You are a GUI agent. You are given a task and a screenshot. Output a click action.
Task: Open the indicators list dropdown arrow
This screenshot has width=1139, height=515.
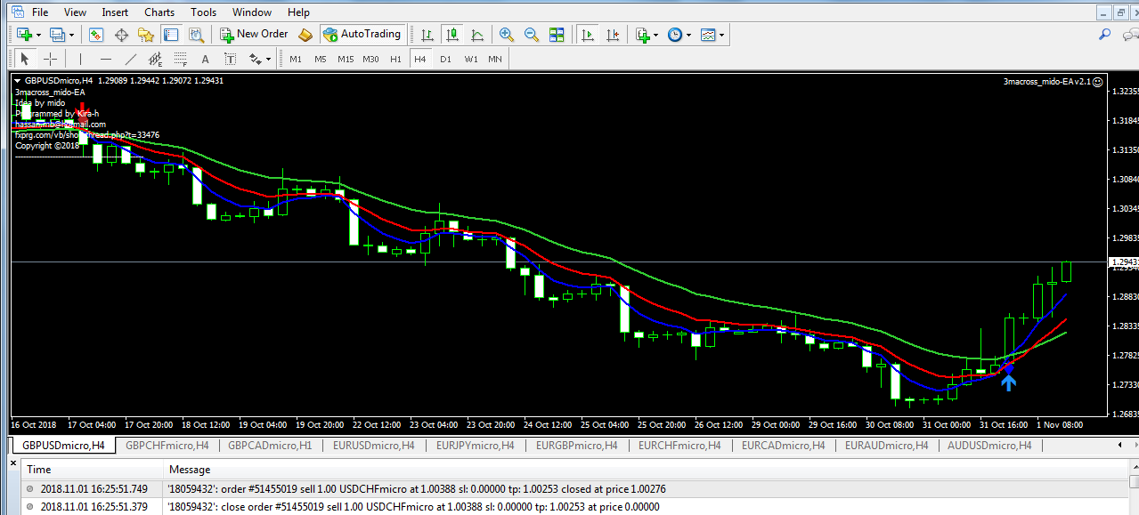(655, 36)
